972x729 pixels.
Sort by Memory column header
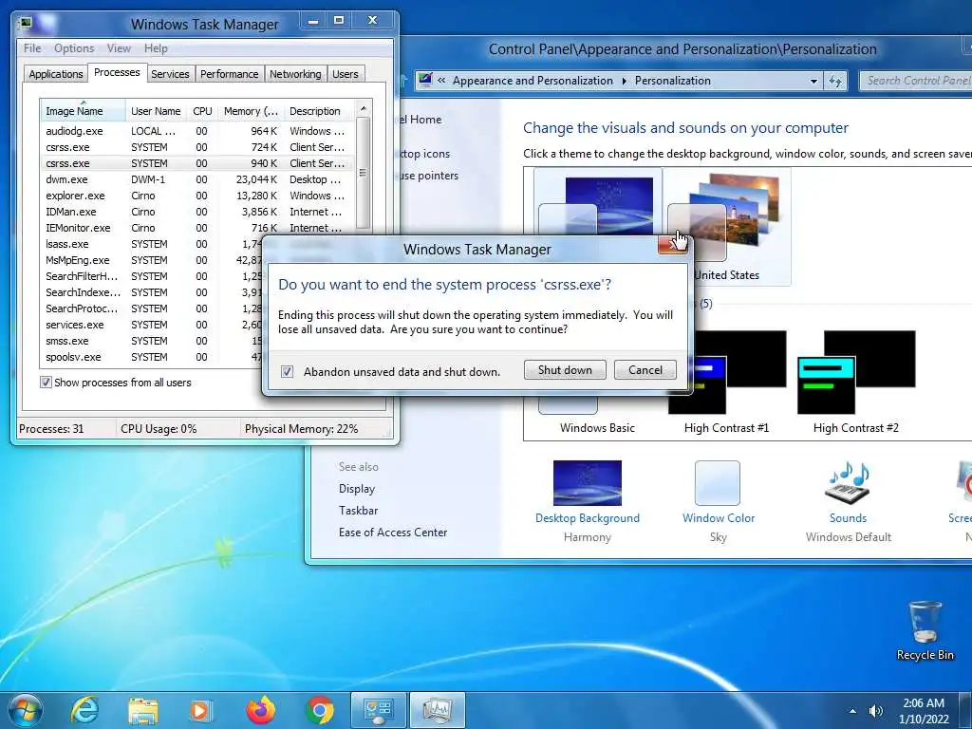tap(251, 111)
